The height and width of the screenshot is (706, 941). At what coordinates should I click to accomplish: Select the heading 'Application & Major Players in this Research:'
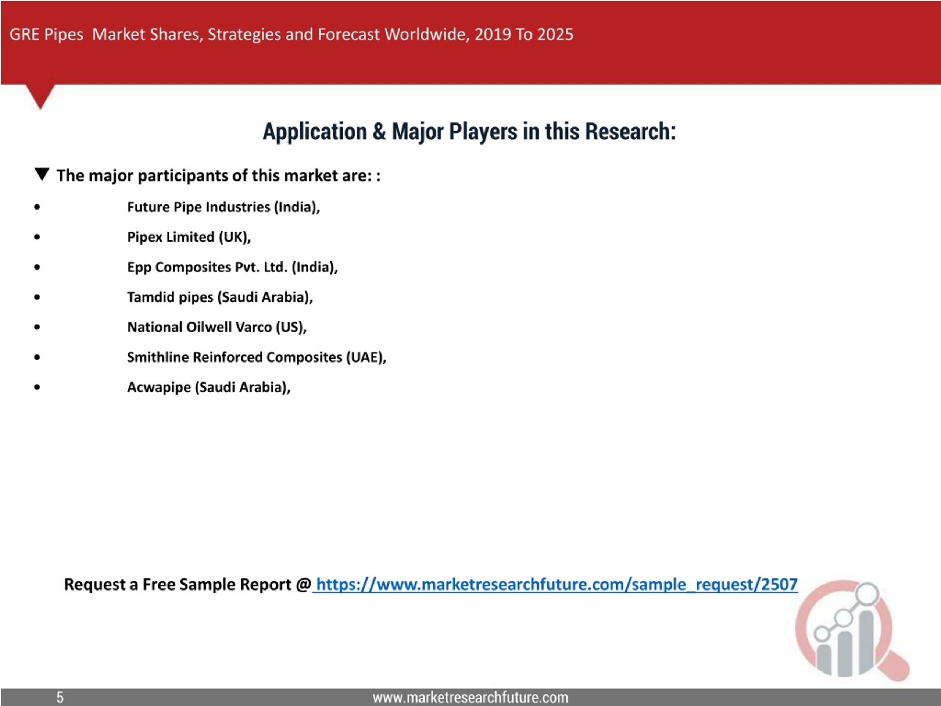[x=469, y=132]
